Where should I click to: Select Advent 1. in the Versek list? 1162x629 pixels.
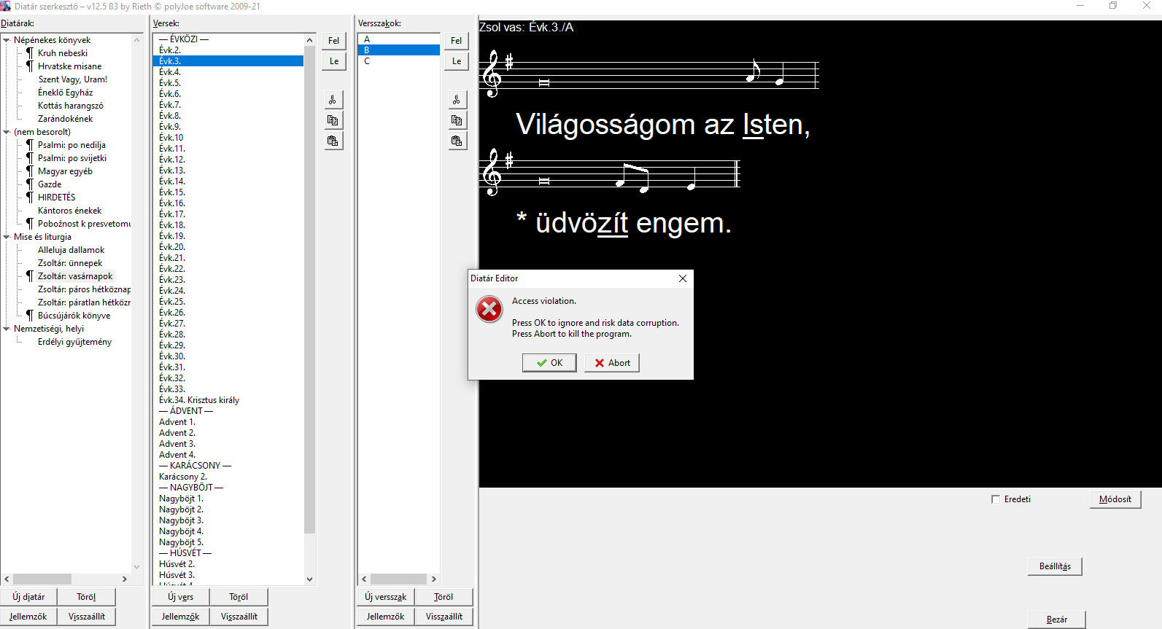point(177,422)
